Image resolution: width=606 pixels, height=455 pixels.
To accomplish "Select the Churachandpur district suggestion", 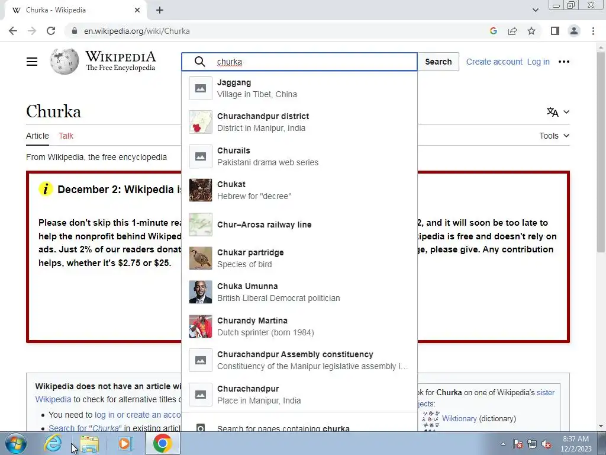I will click(x=299, y=122).
